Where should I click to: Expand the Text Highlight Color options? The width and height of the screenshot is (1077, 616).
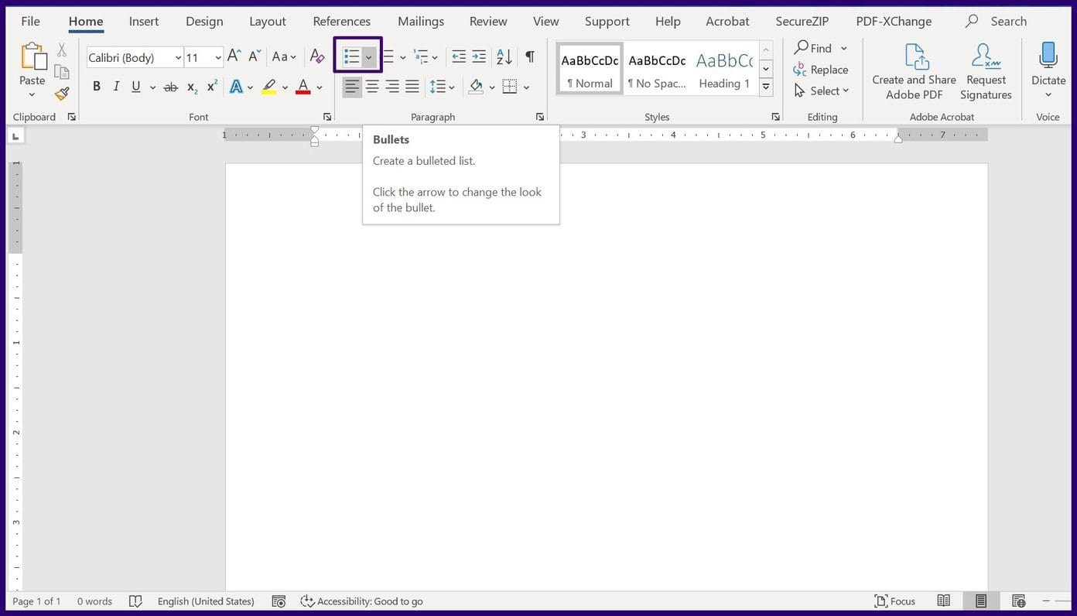click(283, 87)
